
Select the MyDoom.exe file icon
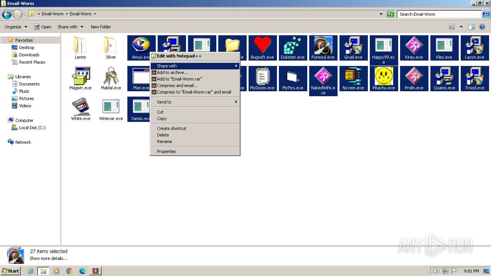(262, 79)
